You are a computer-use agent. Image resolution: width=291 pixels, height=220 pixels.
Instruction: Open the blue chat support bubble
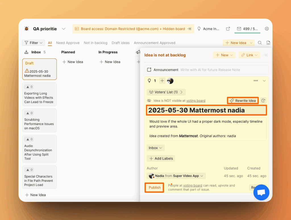tap(261, 192)
